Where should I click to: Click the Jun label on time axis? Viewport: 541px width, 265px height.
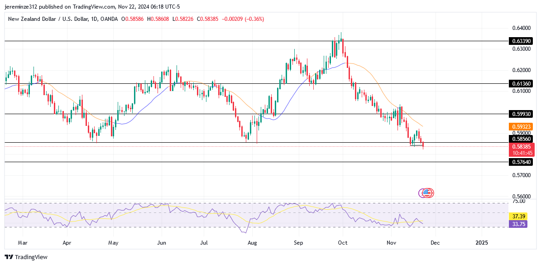[x=162, y=243]
